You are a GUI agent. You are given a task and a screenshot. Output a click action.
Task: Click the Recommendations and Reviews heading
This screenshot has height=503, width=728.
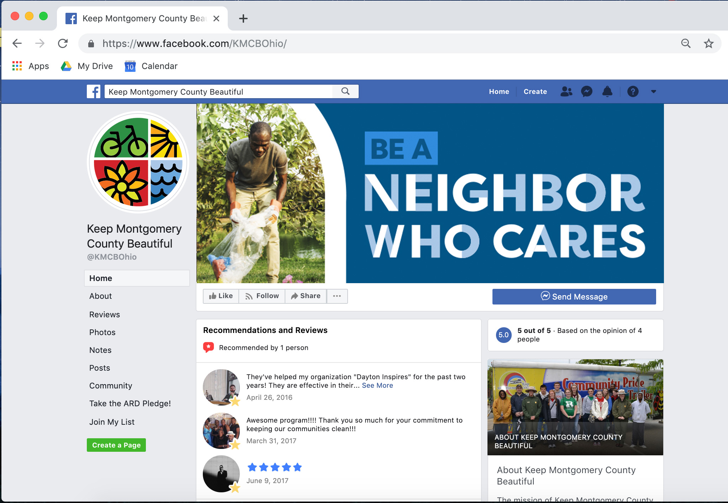265,330
